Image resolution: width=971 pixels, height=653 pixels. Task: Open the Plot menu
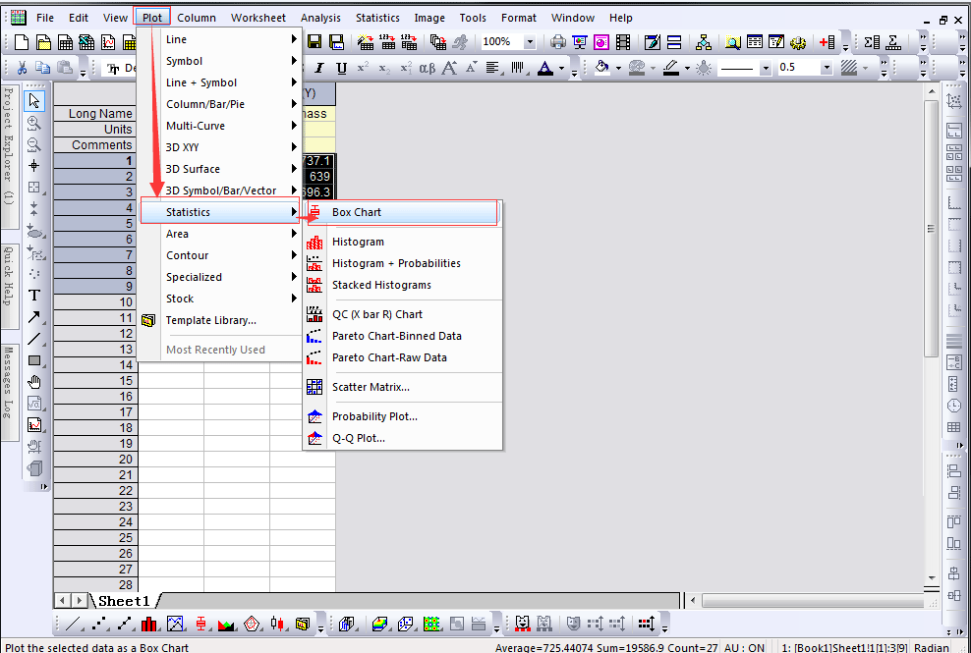pos(152,18)
